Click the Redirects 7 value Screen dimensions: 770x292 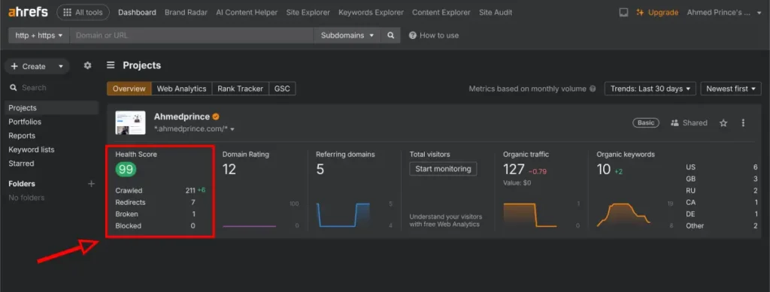[193, 202]
